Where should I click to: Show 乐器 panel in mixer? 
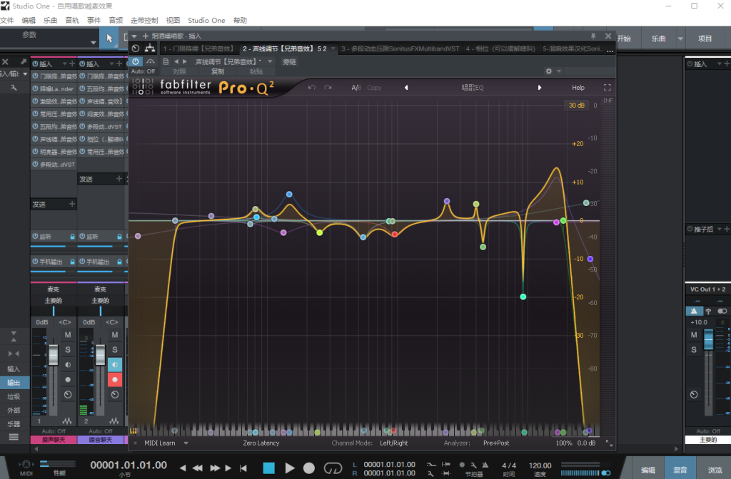14,424
